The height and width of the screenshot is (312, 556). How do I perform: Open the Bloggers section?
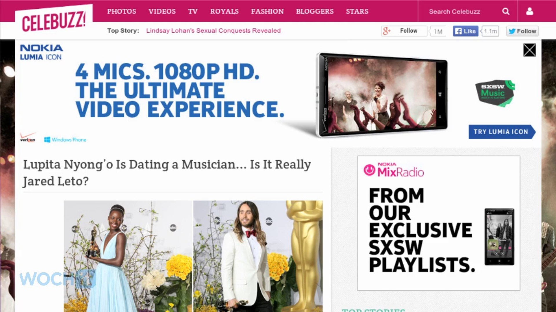(315, 11)
